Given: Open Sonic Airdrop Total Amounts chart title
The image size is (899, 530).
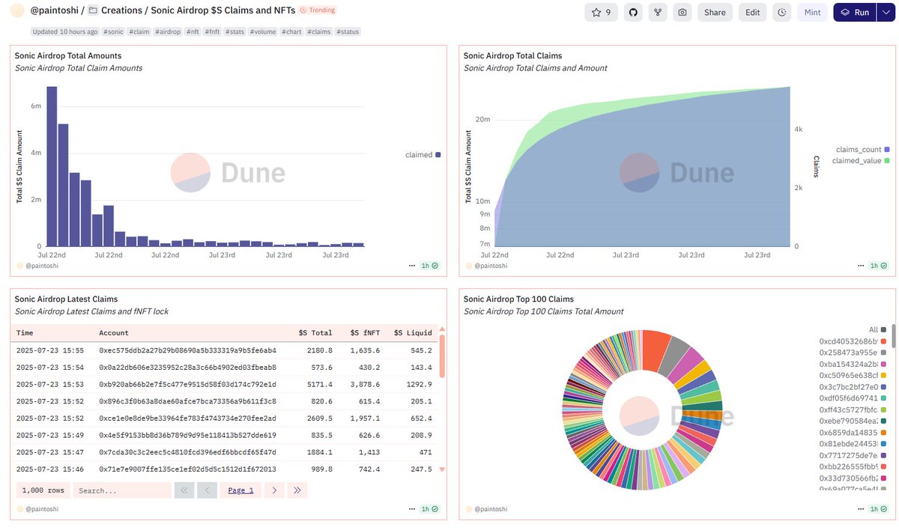Looking at the screenshot, I should tap(68, 55).
